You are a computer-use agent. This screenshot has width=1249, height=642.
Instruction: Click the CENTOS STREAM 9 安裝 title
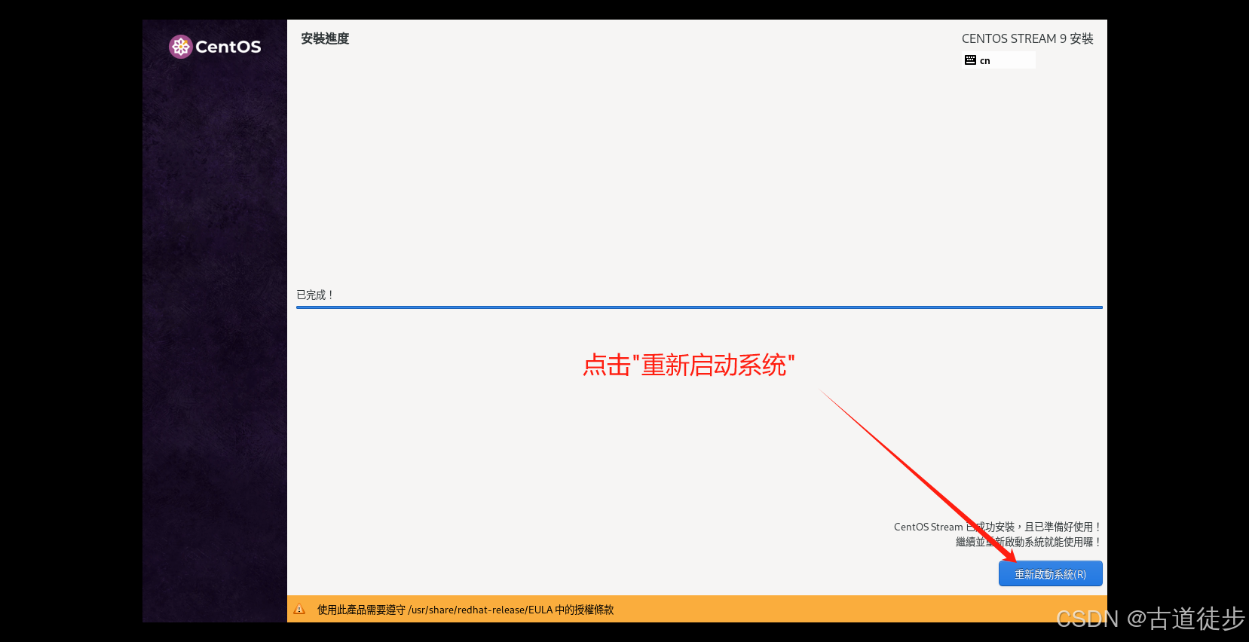[x=1027, y=38]
